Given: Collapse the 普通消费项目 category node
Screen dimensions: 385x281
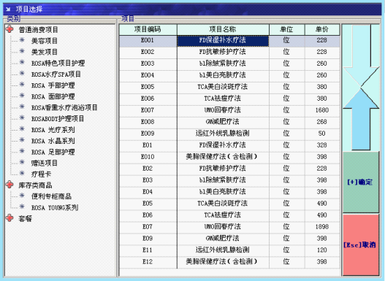Looking at the screenshot, I should click(x=9, y=29).
